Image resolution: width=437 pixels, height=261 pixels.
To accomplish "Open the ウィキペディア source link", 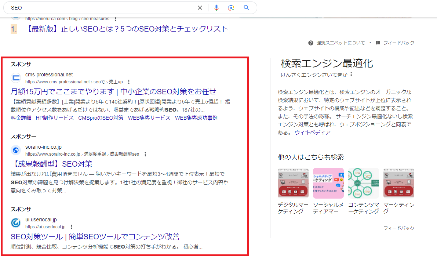I will 313,133.
